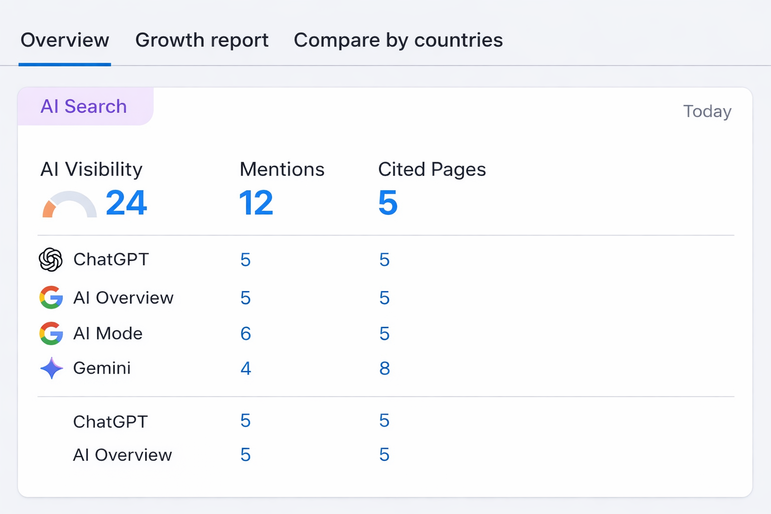
Task: Open the total Mentions value 12
Action: click(256, 203)
